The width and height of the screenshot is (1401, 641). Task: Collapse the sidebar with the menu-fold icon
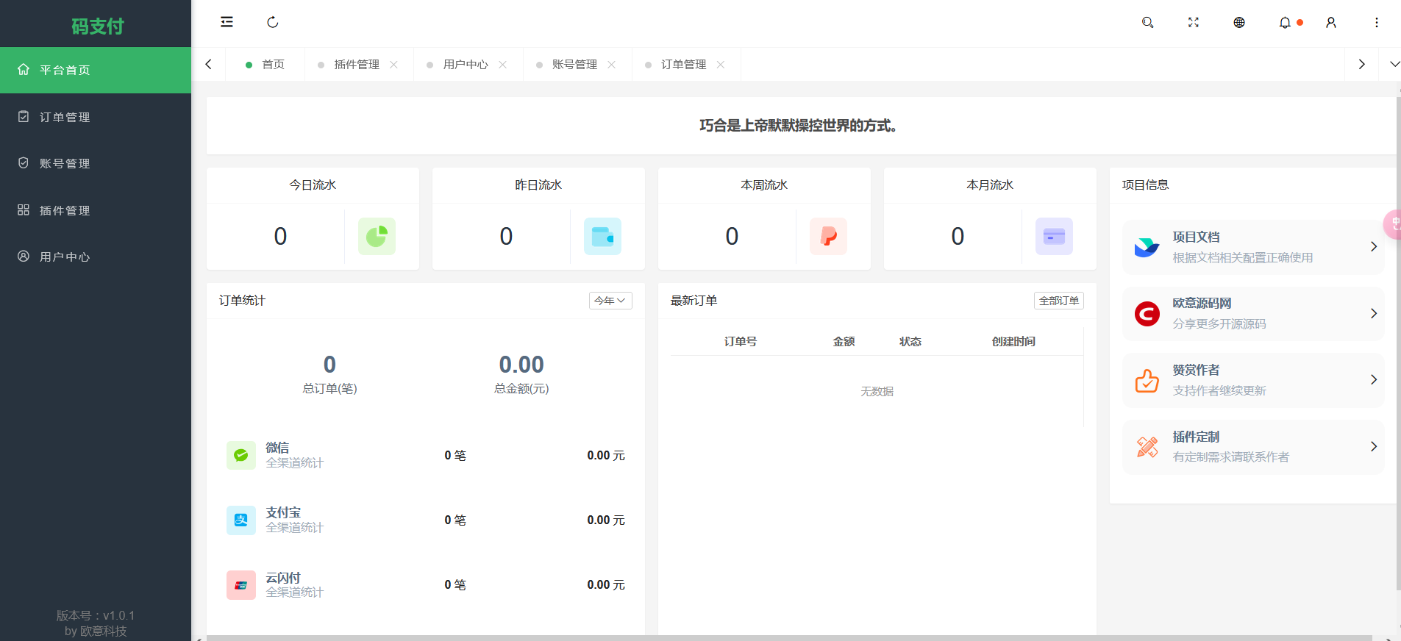click(x=227, y=22)
